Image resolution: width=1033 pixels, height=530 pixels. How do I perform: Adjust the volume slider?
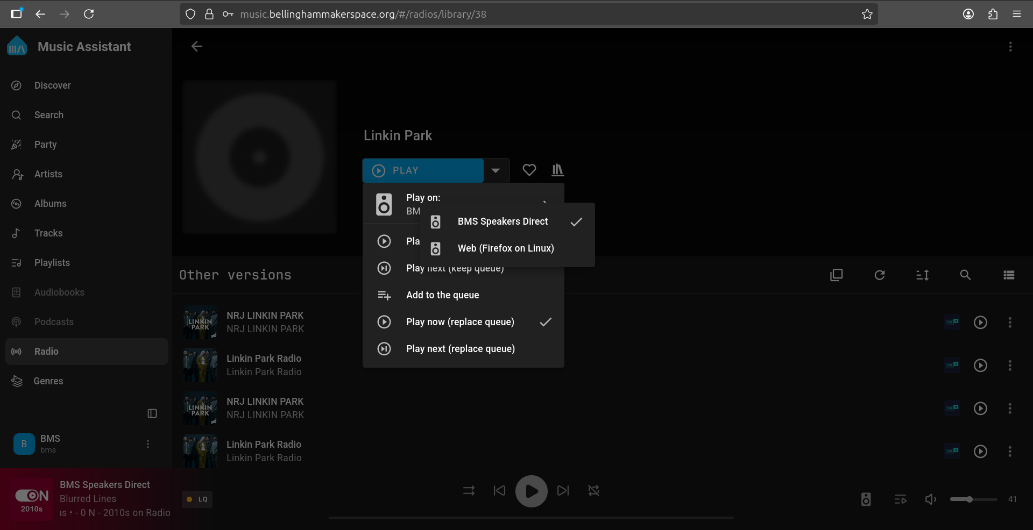(973, 499)
